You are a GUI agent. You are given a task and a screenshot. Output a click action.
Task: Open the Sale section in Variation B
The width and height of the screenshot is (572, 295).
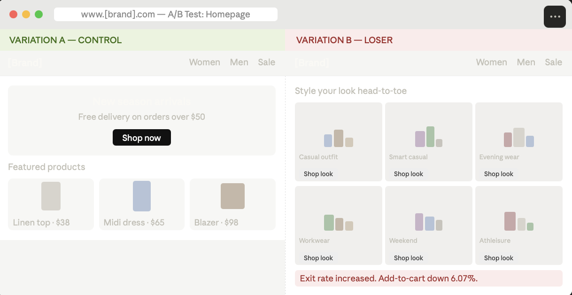[x=553, y=62]
